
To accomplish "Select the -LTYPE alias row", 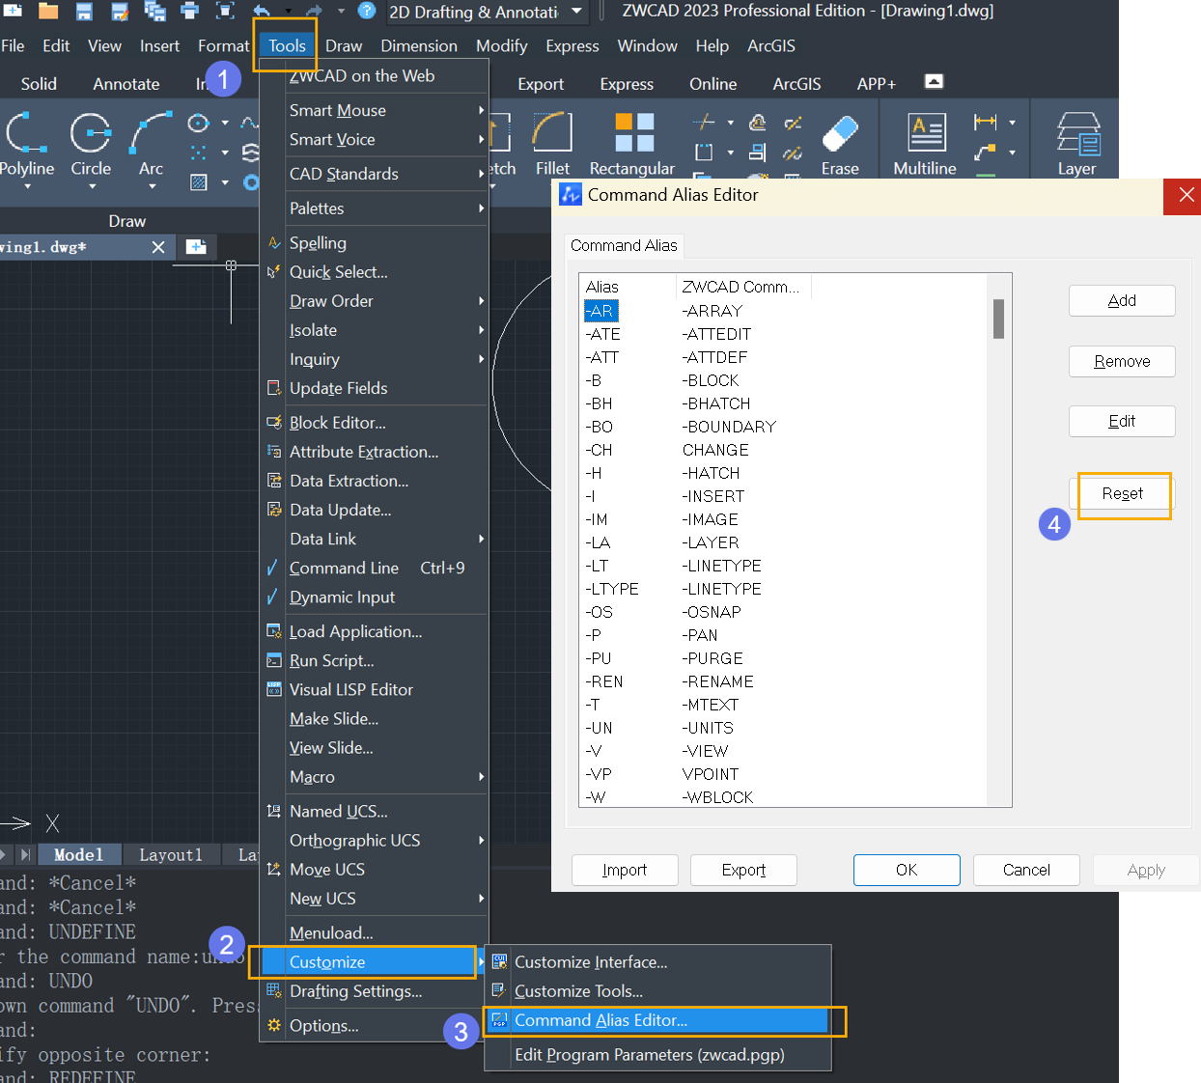I will (784, 589).
